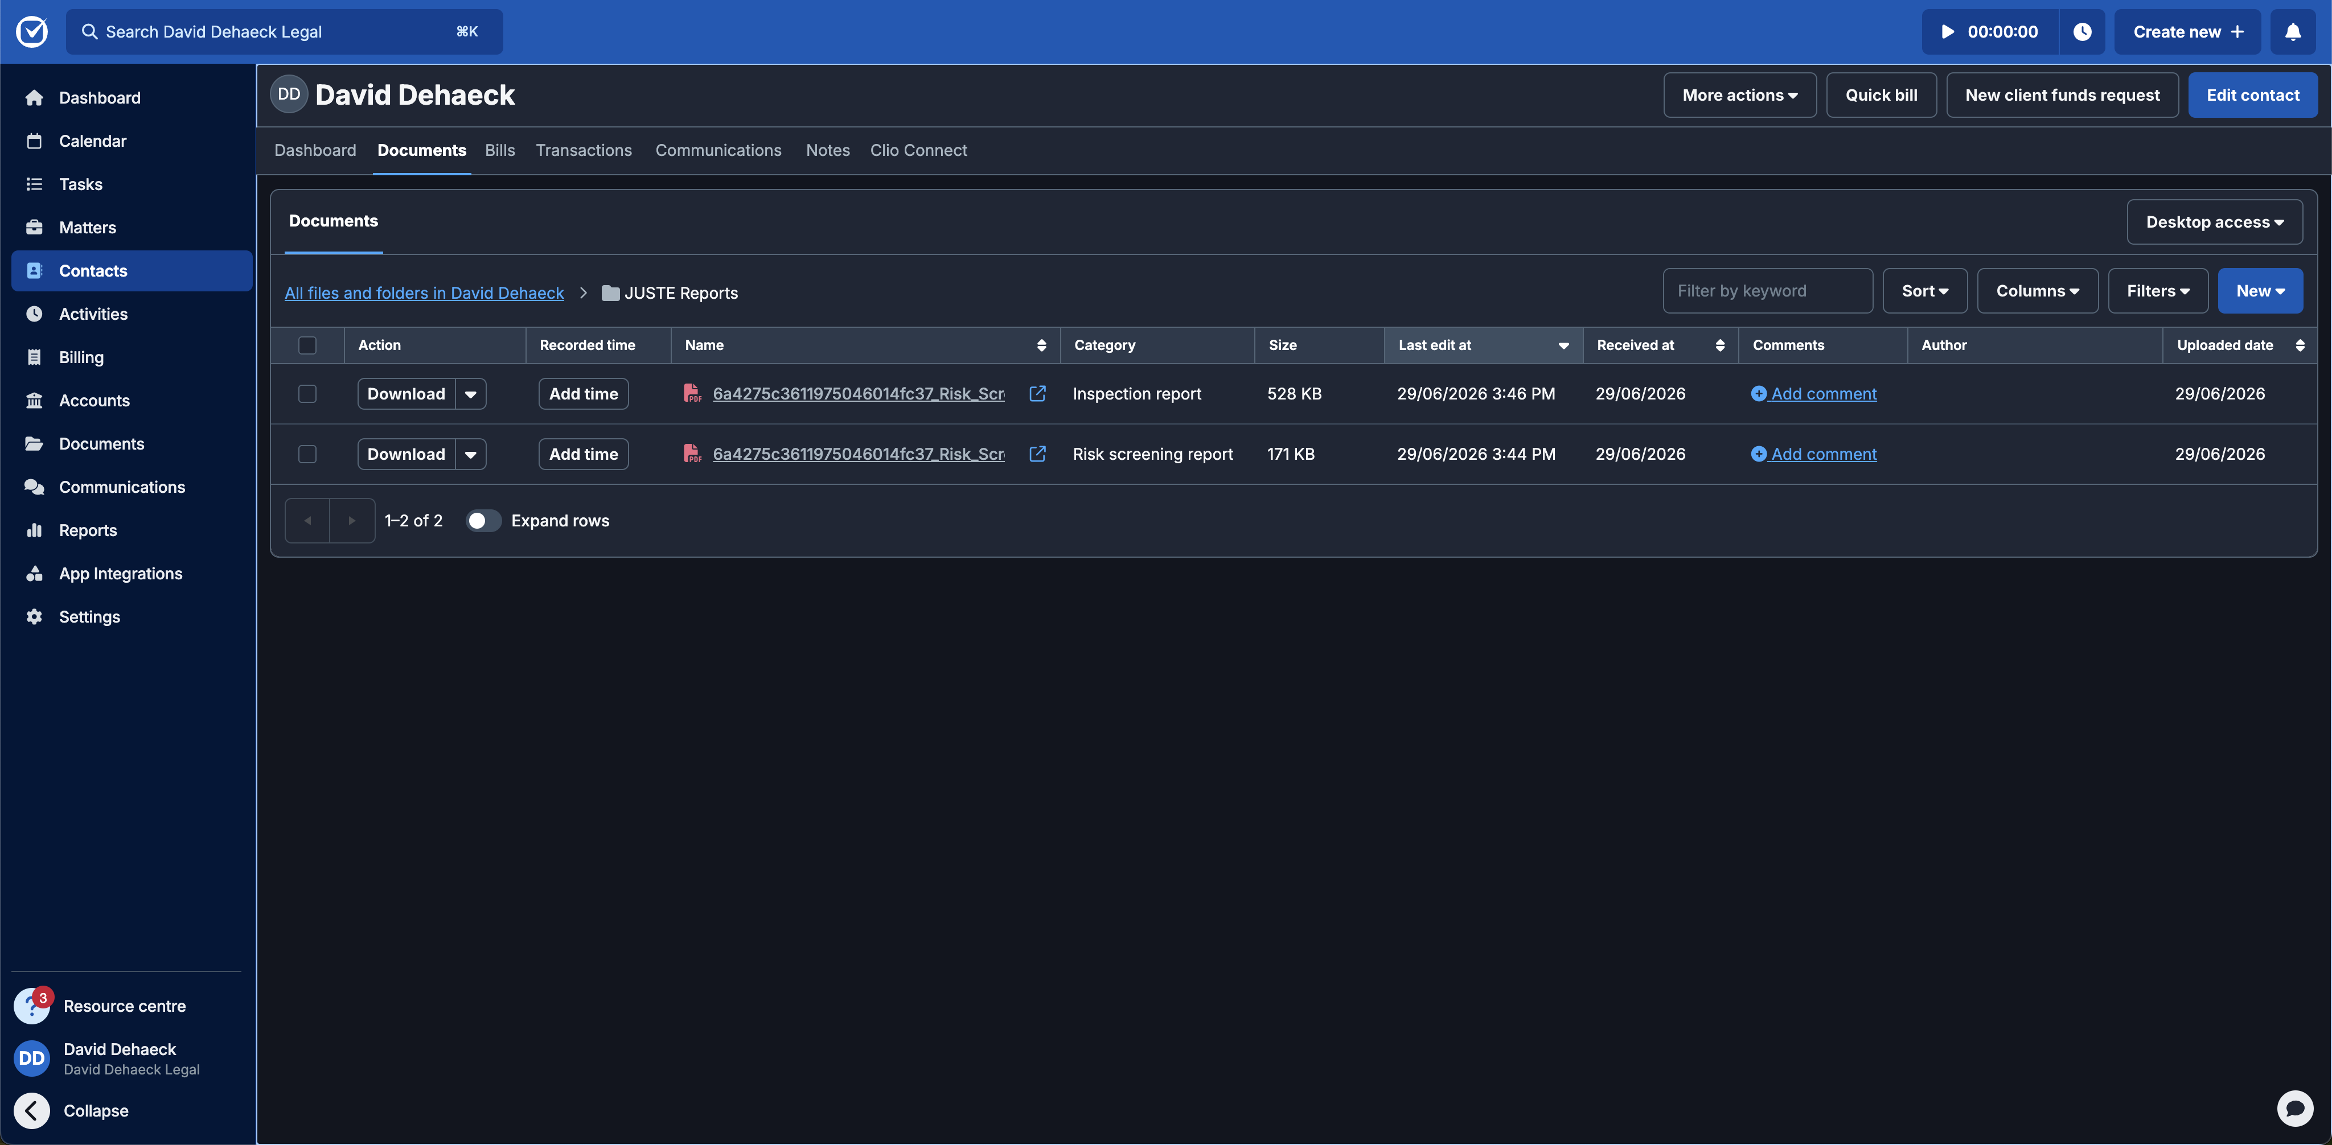
Task: Select all documents checkbox in header
Action: point(307,345)
